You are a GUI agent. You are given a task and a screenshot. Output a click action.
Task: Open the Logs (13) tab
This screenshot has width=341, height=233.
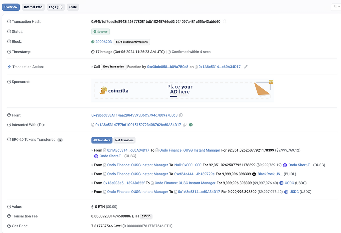click(x=56, y=7)
